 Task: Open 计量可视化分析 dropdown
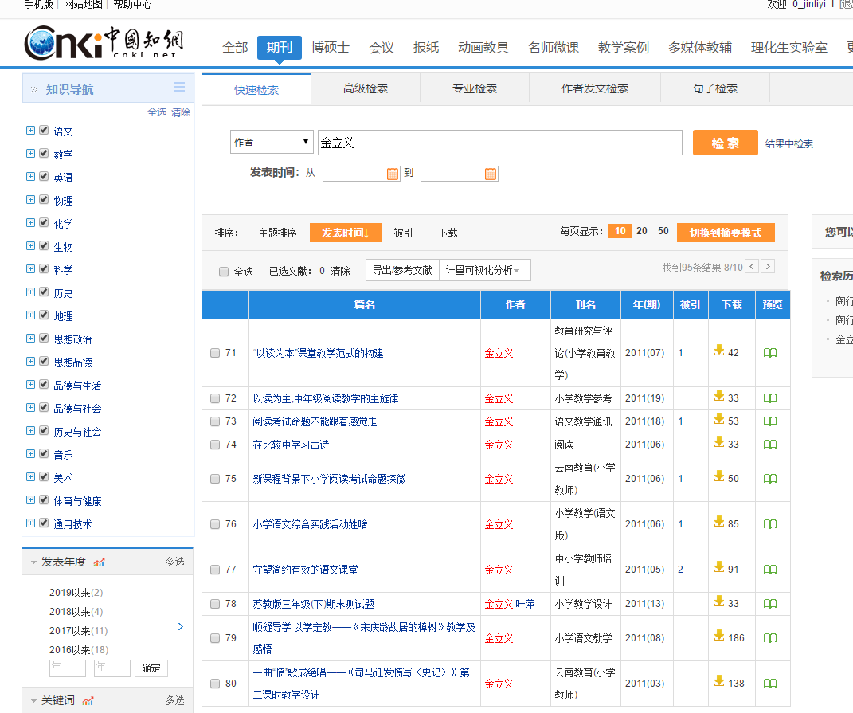485,271
